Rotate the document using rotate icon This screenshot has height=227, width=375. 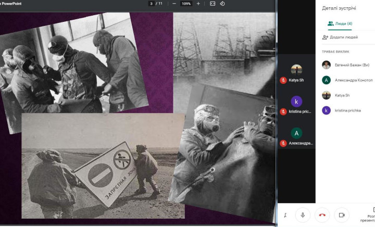pyautogui.click(x=222, y=4)
